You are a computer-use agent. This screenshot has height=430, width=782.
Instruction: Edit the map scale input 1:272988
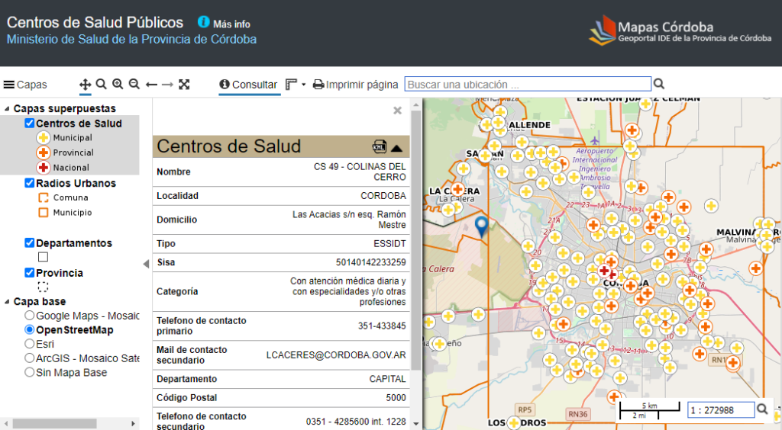click(x=721, y=410)
